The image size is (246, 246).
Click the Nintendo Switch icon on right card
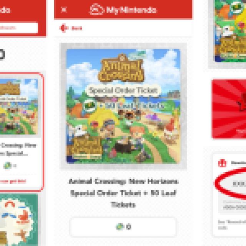[222, 163]
